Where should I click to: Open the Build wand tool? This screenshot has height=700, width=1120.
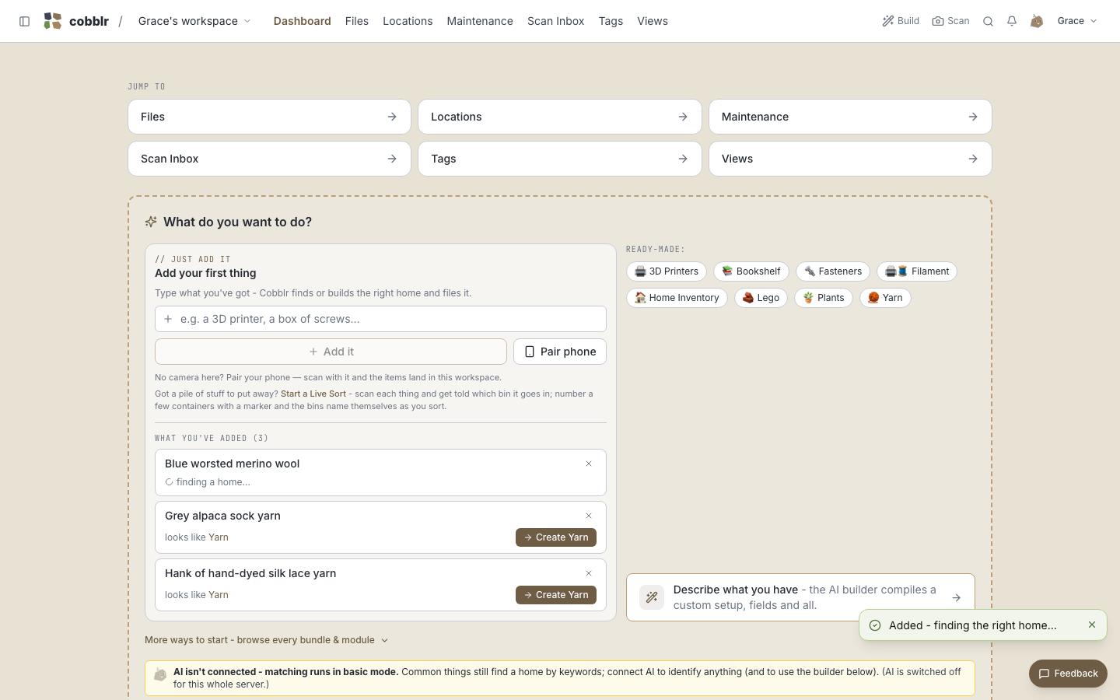click(901, 21)
